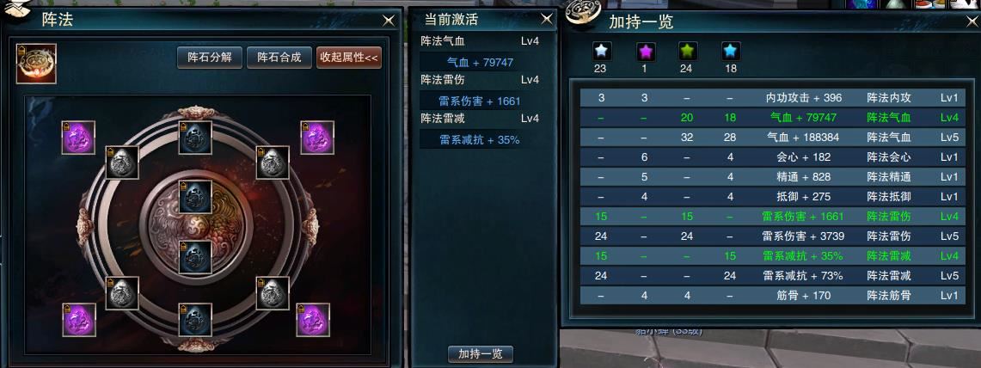Open 阵石分解 stone decomposition
The width and height of the screenshot is (981, 368).
210,58
